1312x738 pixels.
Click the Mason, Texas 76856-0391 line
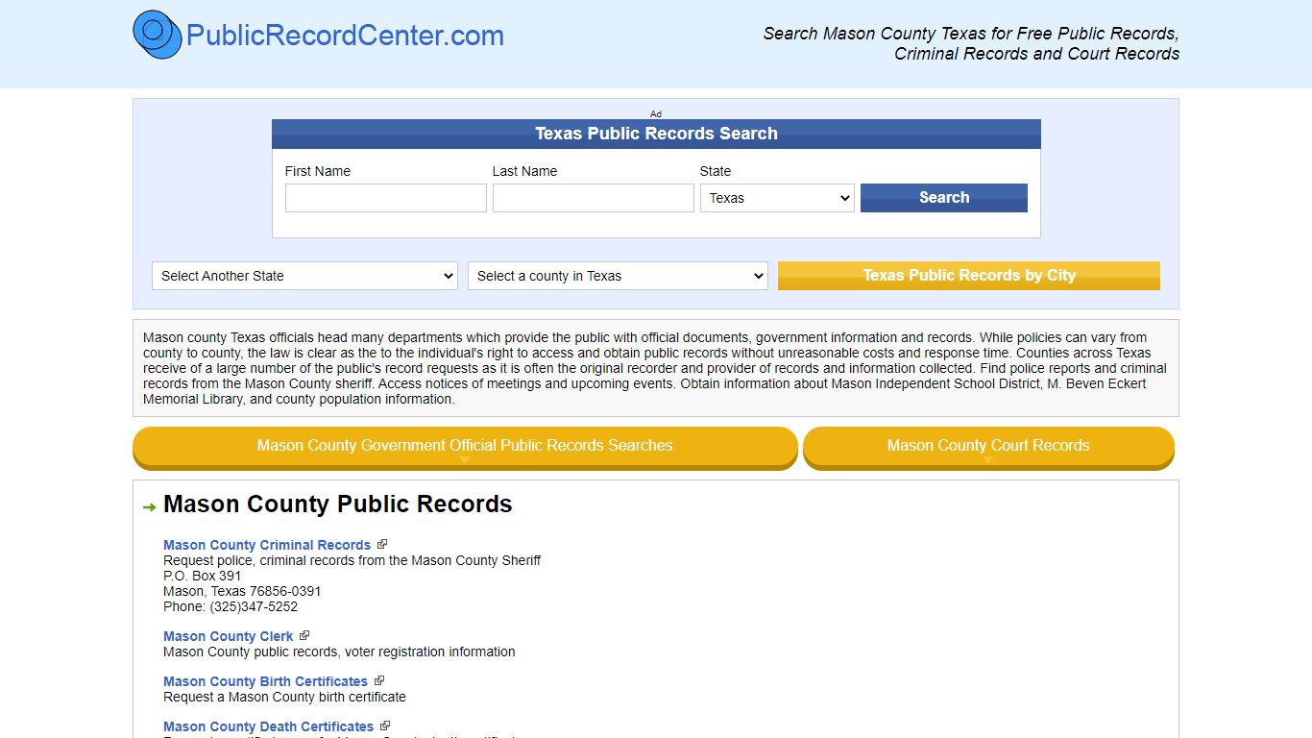pos(242,591)
